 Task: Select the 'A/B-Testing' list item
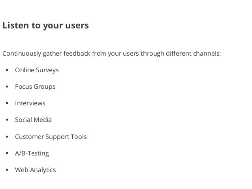pos(32,153)
